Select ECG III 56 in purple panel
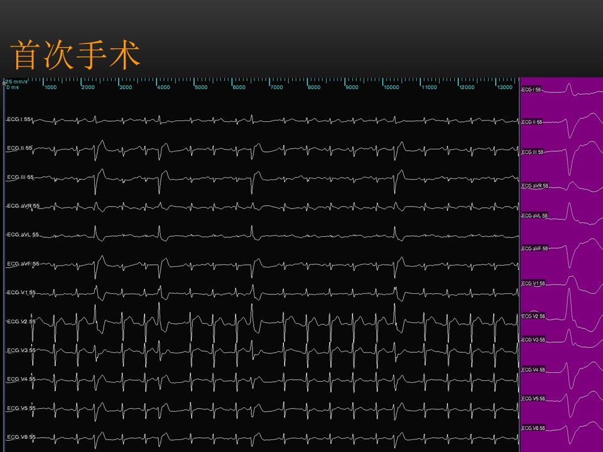Viewport: 603px width, 452px height. (x=533, y=152)
